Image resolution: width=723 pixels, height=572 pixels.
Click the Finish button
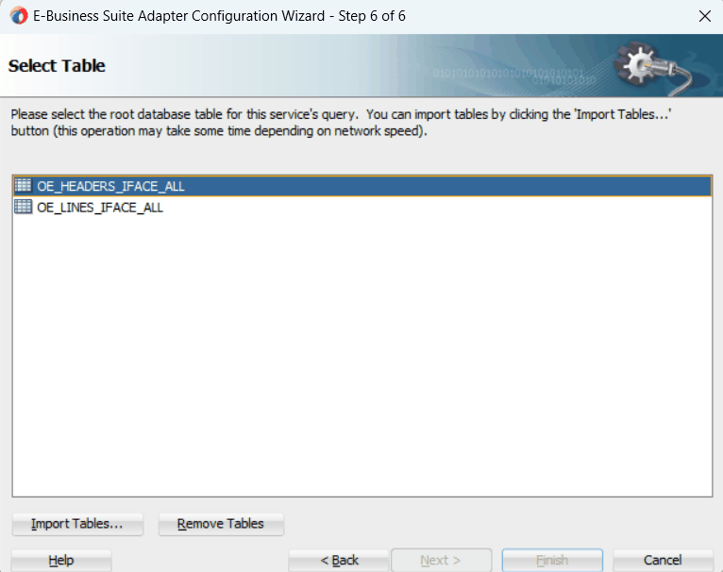click(x=552, y=560)
